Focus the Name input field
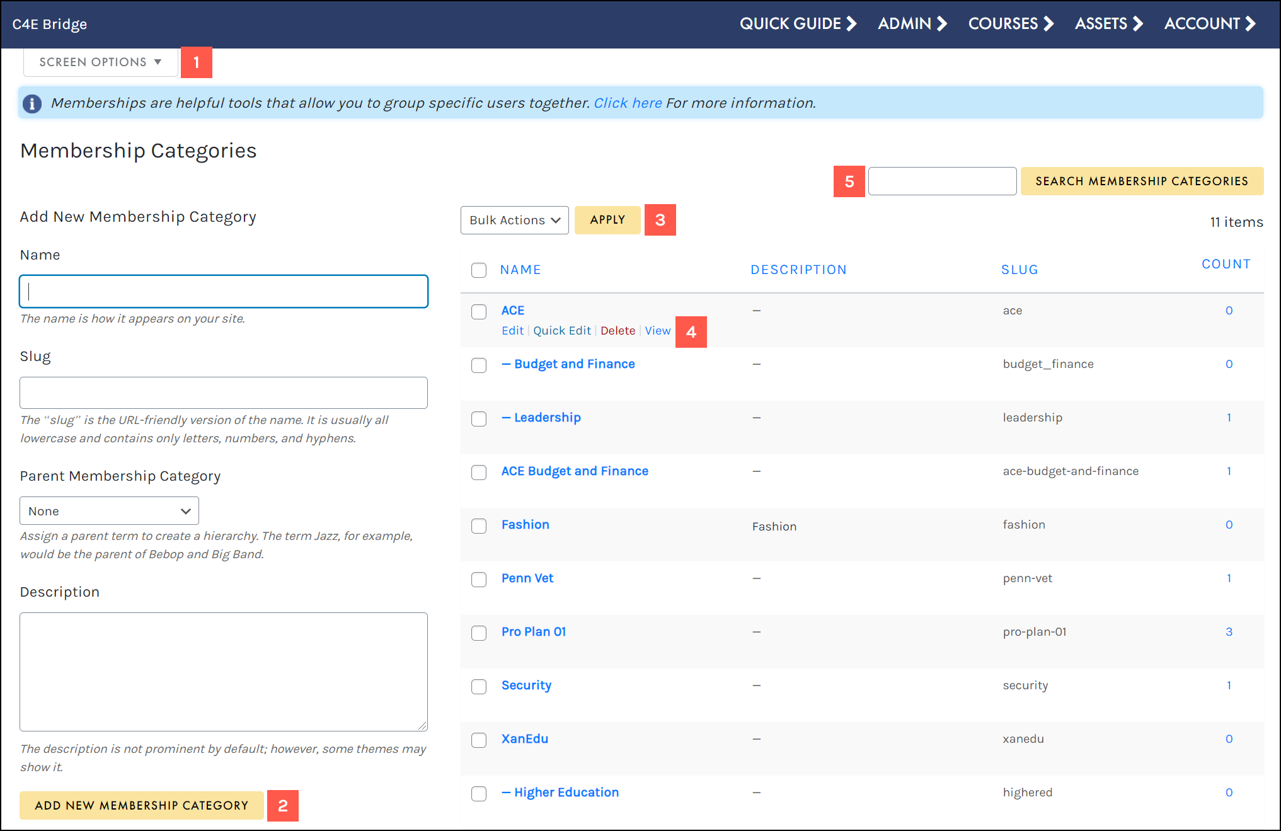 click(x=224, y=291)
